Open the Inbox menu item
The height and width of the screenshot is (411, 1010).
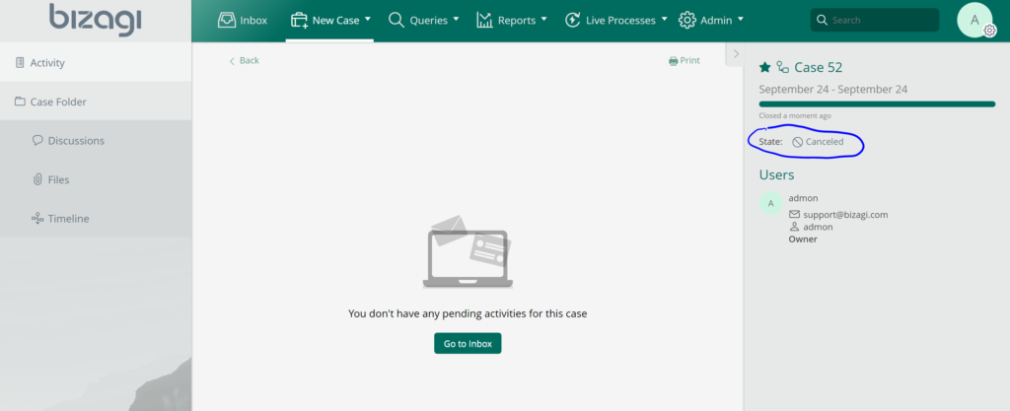[x=243, y=20]
